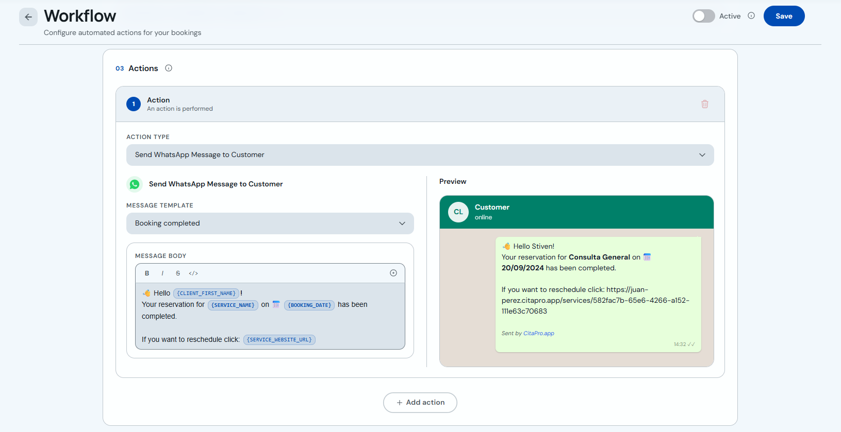The width and height of the screenshot is (841, 432).
Task: Apply strikethrough formatting in message body
Action: pyautogui.click(x=178, y=273)
